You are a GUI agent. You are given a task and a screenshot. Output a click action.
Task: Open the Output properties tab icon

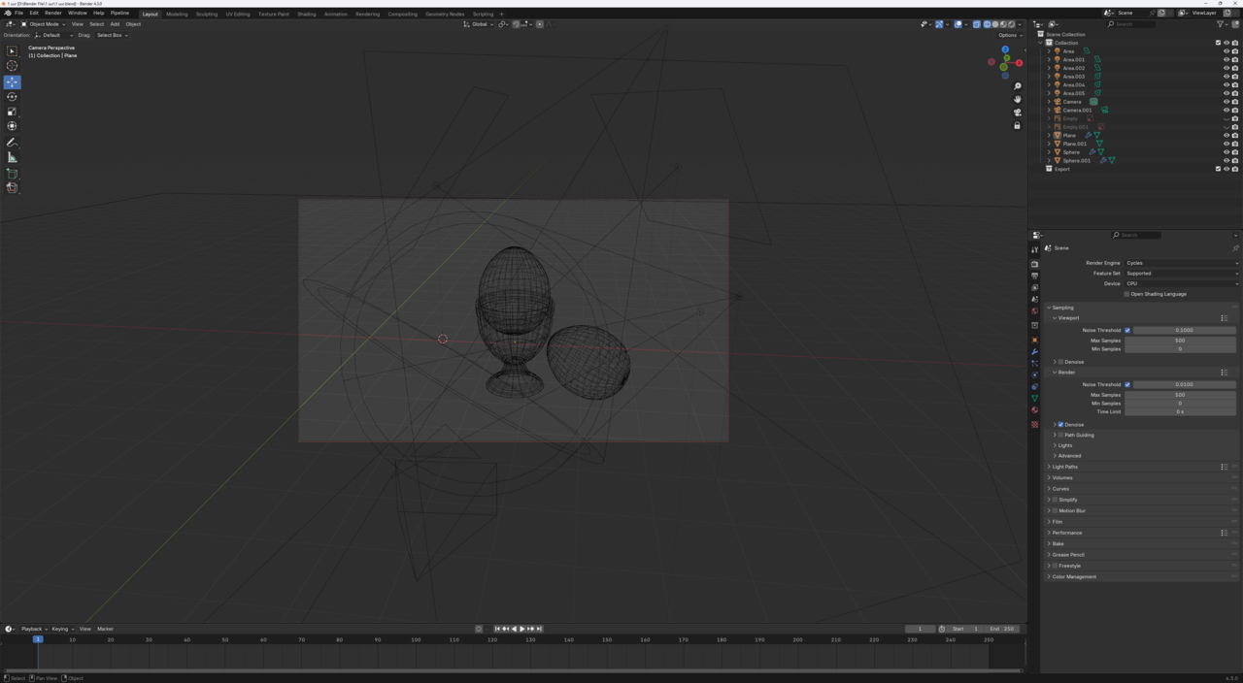1034,276
